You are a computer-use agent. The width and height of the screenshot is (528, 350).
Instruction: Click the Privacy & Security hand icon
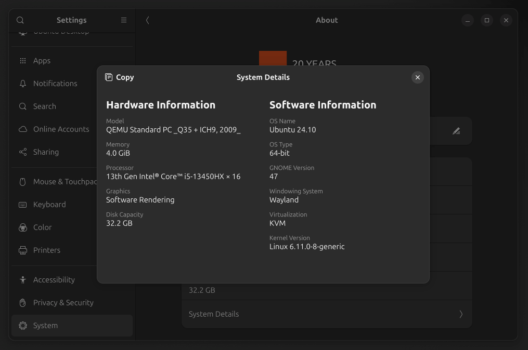(23, 302)
